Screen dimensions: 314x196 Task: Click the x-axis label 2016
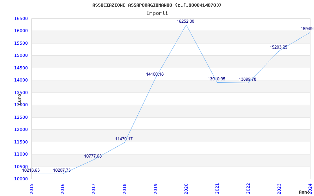62,189
